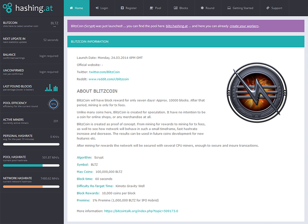This screenshot has width=308, height=224.
Task: Click the active miners count '201'
Action: click(56, 121)
